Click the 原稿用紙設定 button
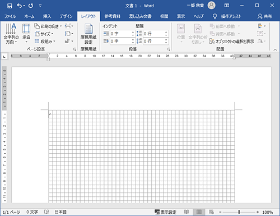The height and width of the screenshot is (216, 280). coord(88,34)
